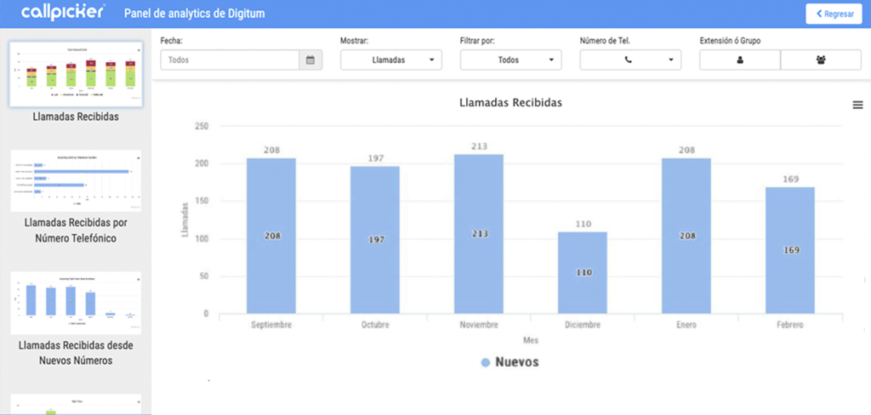
Task: Select the Llamadas Recibidas thumbnail
Action: (75, 74)
